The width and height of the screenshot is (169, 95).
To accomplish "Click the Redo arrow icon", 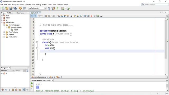I will [24, 8].
